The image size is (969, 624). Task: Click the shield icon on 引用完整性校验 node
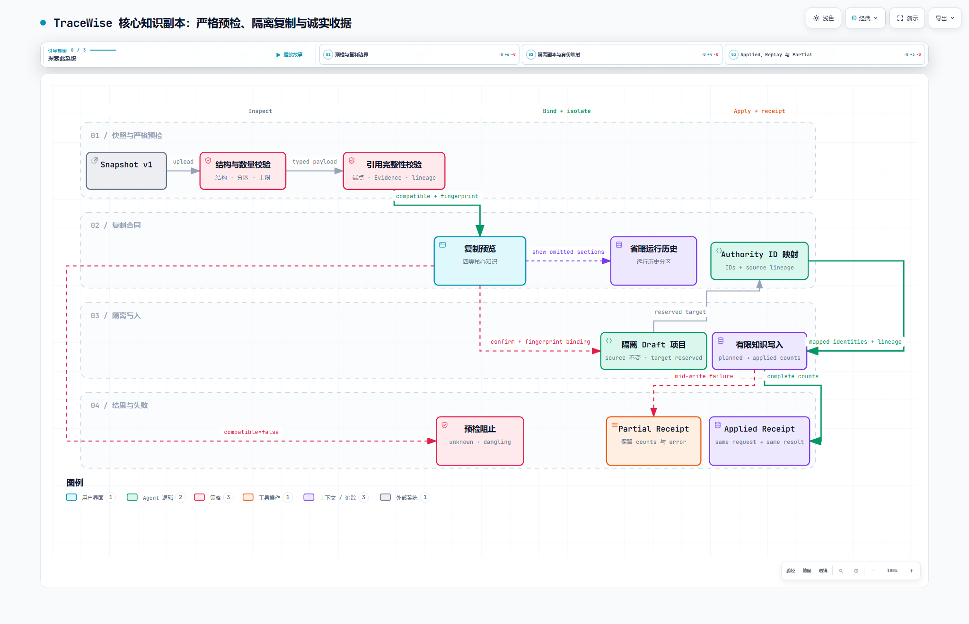(352, 161)
